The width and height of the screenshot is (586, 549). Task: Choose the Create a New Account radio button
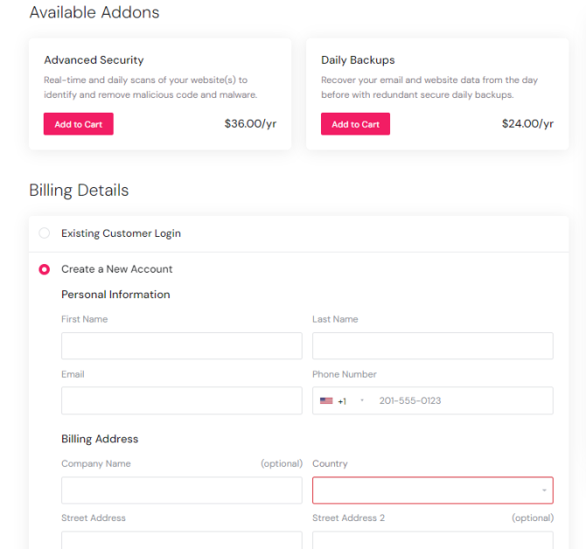coord(45,269)
